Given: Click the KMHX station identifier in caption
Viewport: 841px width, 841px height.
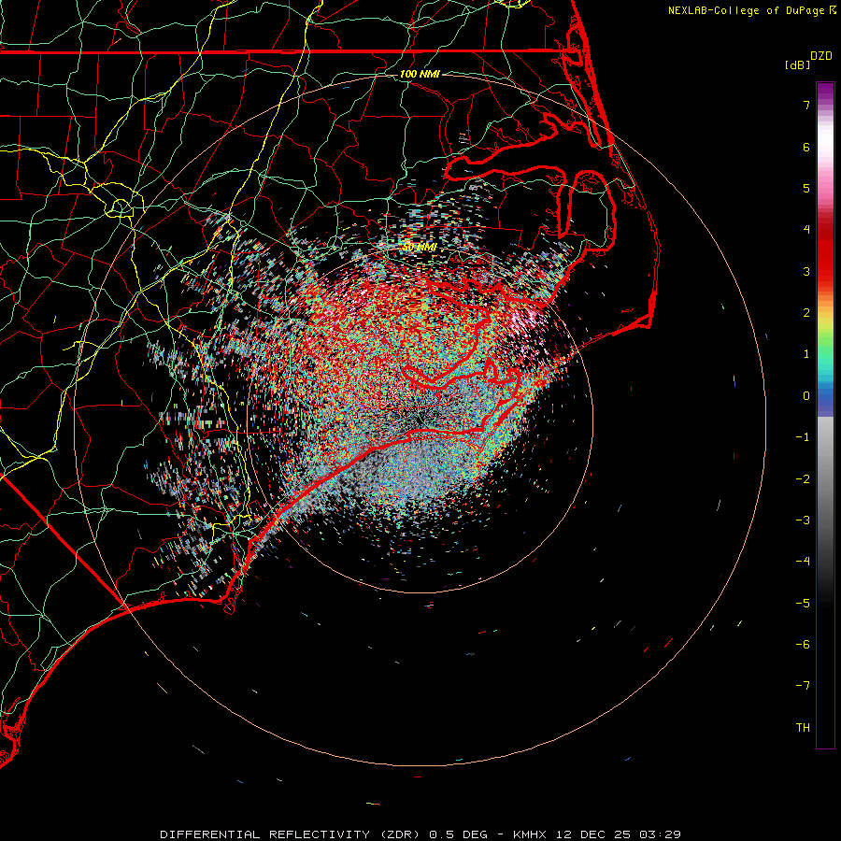Looking at the screenshot, I should (x=530, y=834).
